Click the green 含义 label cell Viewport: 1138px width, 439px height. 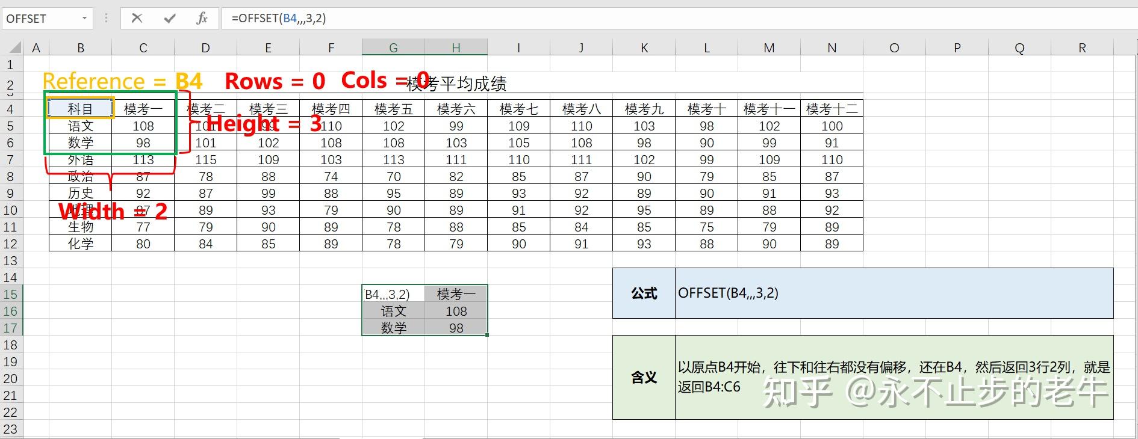tap(644, 377)
